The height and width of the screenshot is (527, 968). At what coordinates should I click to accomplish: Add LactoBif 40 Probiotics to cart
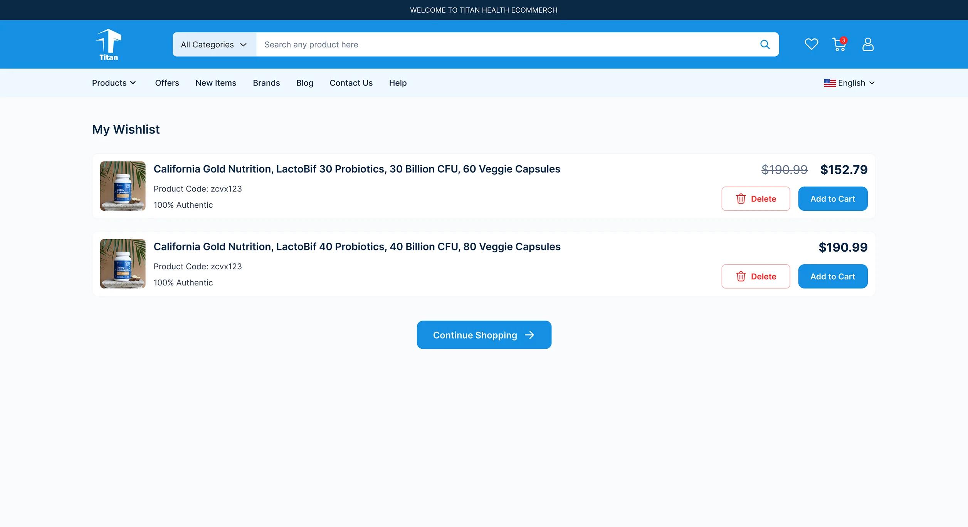click(x=833, y=276)
